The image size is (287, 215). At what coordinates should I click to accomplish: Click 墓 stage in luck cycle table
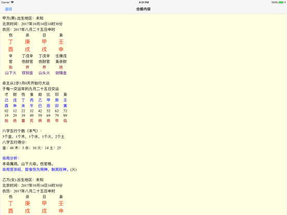23,120
